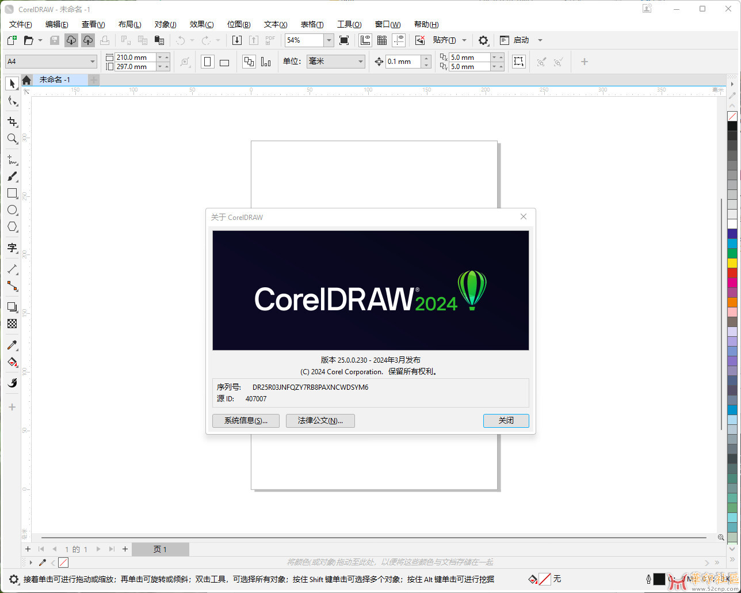Viewport: 741px width, 593px height.
Task: Pick the black swatch in the palette
Action: [732, 126]
